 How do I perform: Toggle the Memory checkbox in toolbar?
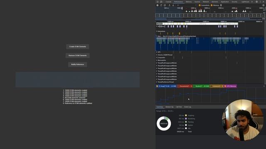[212, 5]
